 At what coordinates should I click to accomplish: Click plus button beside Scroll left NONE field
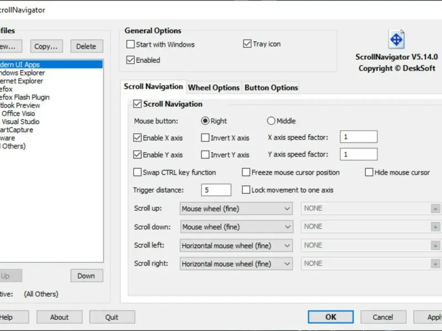point(435,245)
